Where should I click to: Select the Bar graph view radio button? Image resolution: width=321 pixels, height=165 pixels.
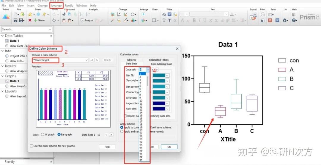pyautogui.click(x=59, y=134)
